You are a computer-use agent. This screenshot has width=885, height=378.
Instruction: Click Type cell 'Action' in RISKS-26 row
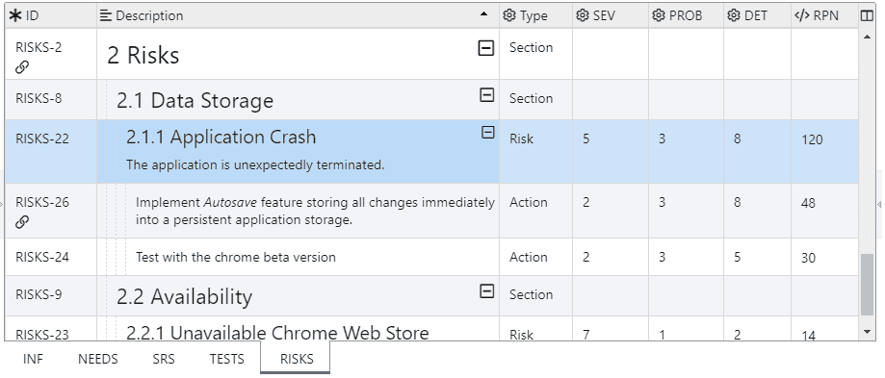(x=529, y=202)
